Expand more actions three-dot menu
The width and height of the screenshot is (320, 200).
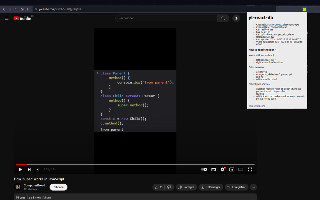pos(253,187)
